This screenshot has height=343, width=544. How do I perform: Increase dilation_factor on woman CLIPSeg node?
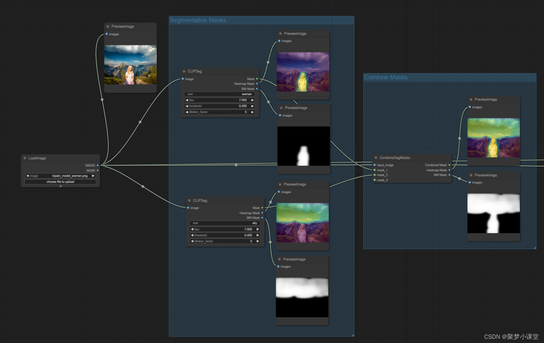click(x=252, y=112)
